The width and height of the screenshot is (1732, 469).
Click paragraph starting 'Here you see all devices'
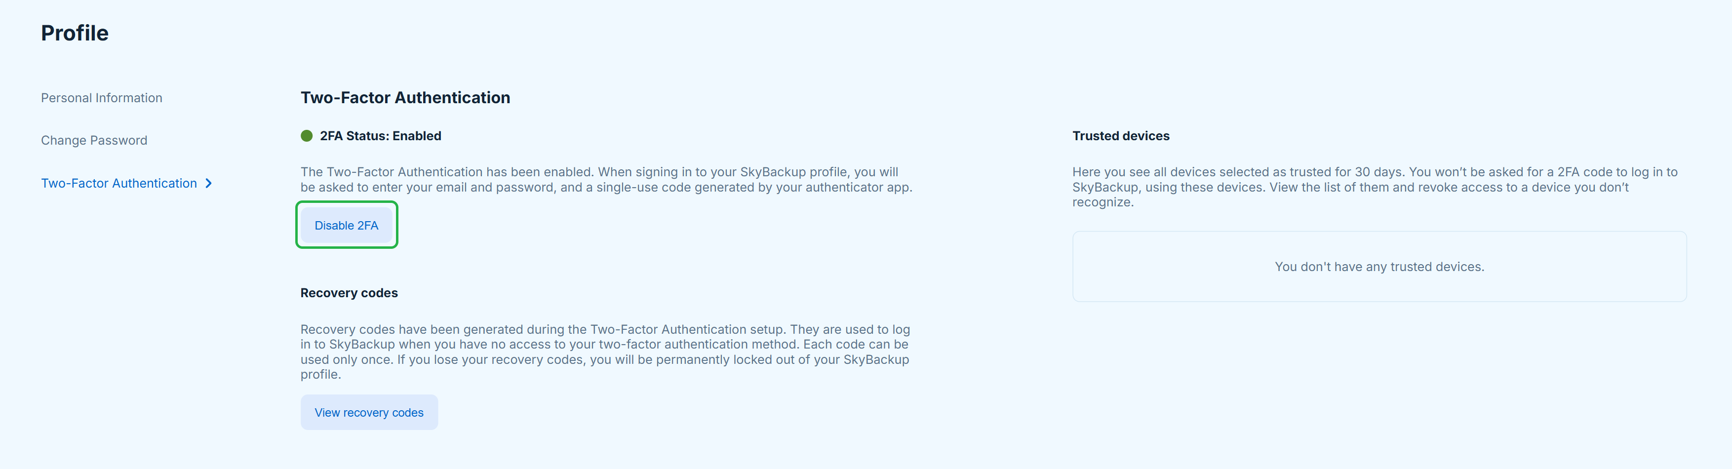click(x=1375, y=187)
